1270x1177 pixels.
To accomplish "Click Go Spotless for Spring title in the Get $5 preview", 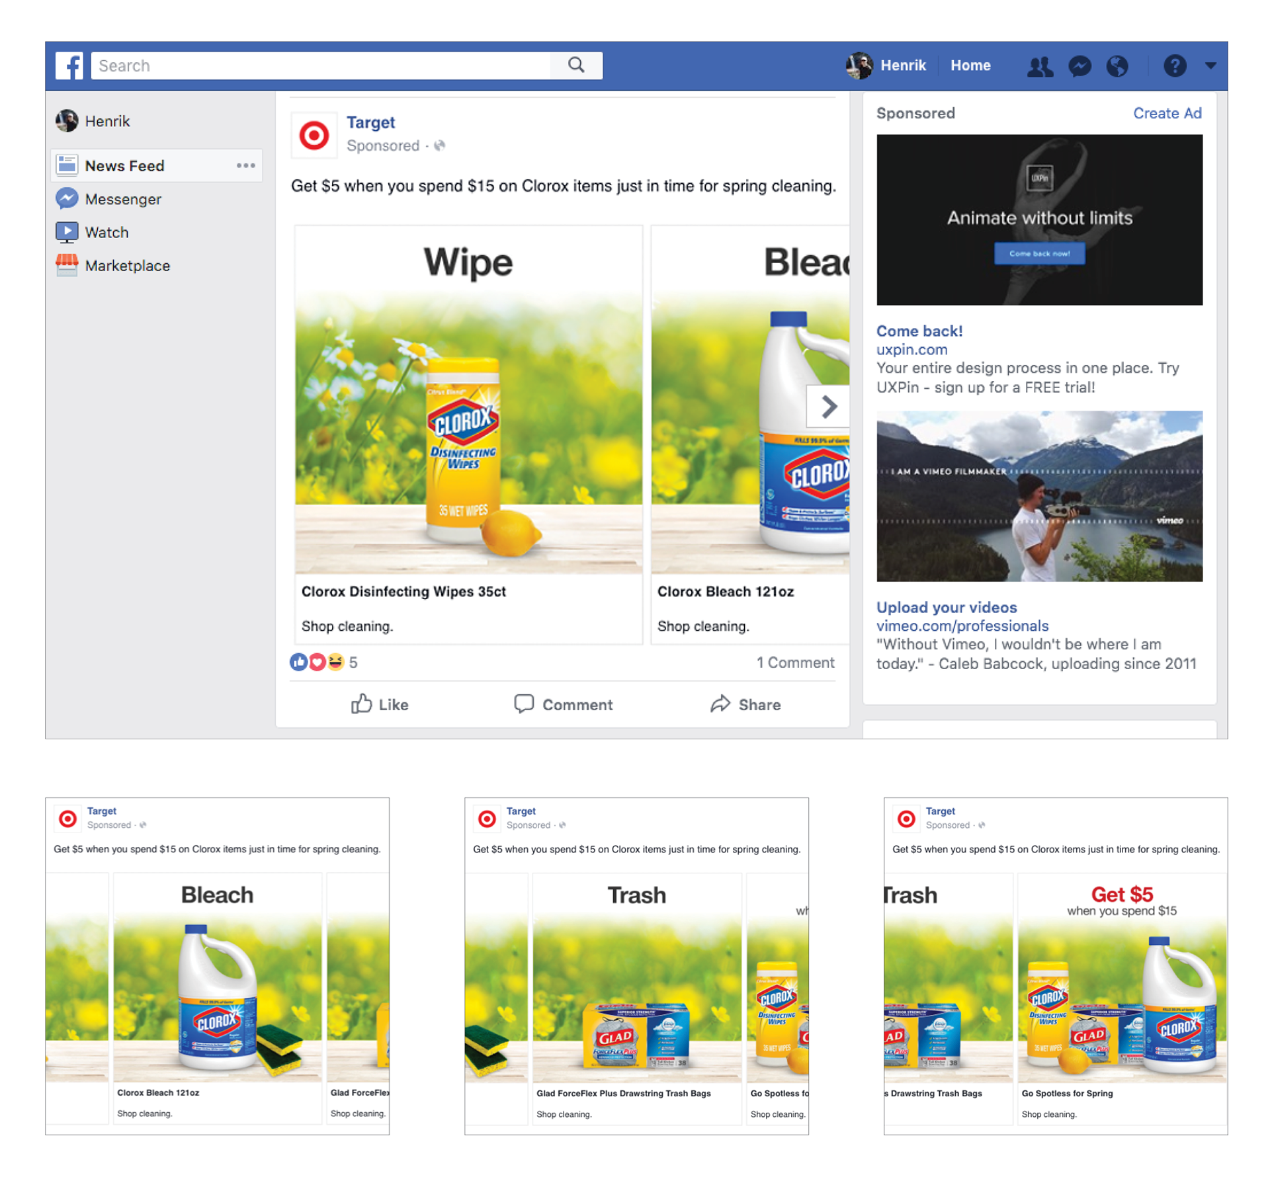I will (1067, 1093).
